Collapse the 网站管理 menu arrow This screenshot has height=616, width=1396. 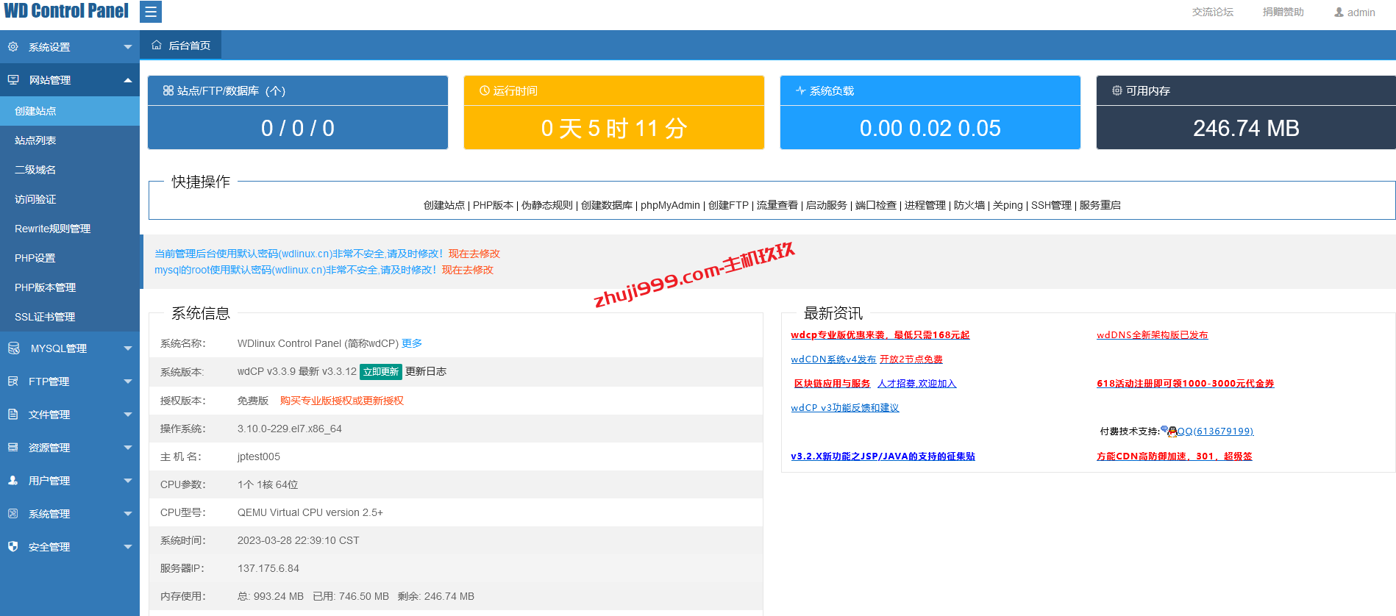(x=128, y=80)
